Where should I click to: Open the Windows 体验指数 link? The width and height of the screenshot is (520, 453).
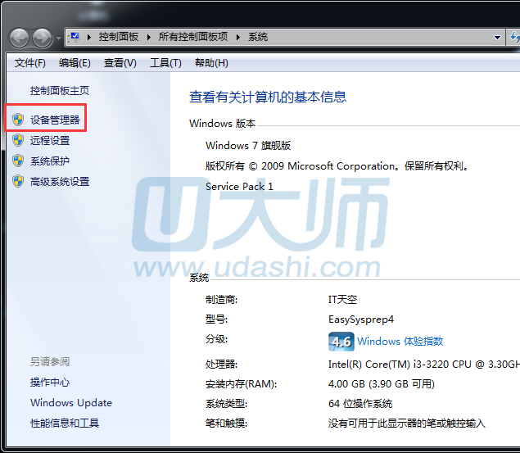coord(400,342)
